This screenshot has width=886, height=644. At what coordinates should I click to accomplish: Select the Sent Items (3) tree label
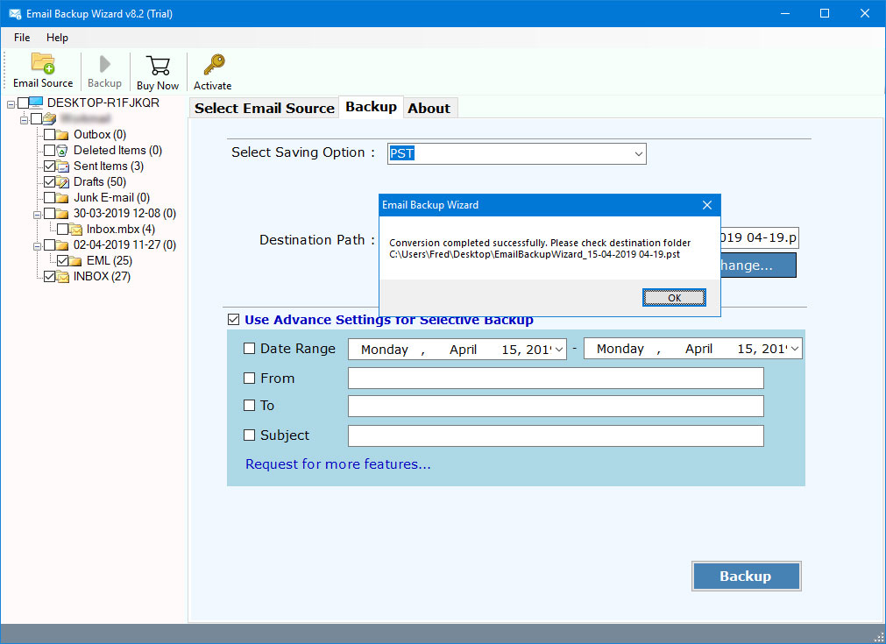pos(109,166)
